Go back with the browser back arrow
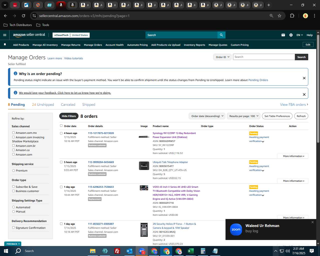320x256 pixels. (x=5, y=16)
